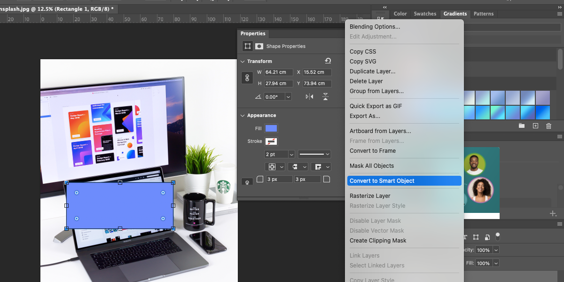This screenshot has height=282, width=564.
Task: Filter layers by type with T icon
Action: (466, 237)
